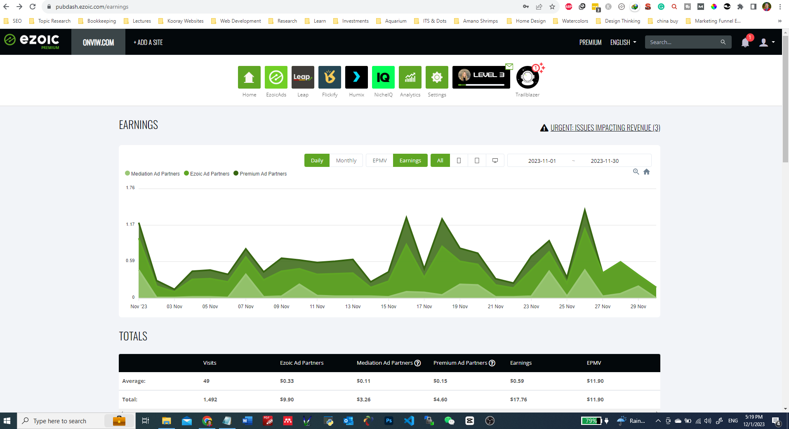This screenshot has height=429, width=789.
Task: Click the share page icon
Action: tap(539, 7)
